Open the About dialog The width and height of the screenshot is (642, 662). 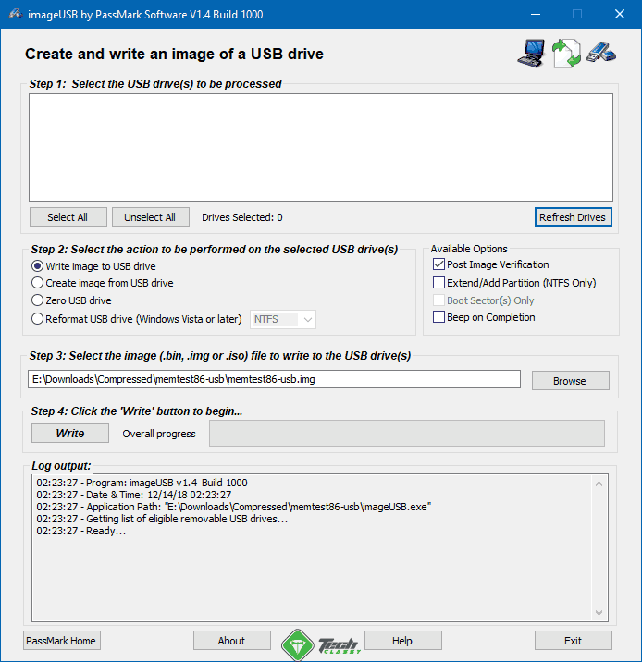click(232, 641)
